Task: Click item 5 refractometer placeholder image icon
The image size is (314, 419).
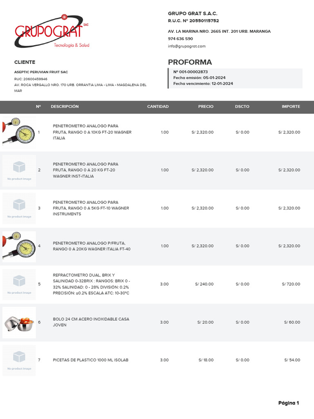Action: 19,284
